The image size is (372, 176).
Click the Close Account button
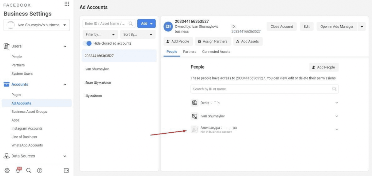282,27
